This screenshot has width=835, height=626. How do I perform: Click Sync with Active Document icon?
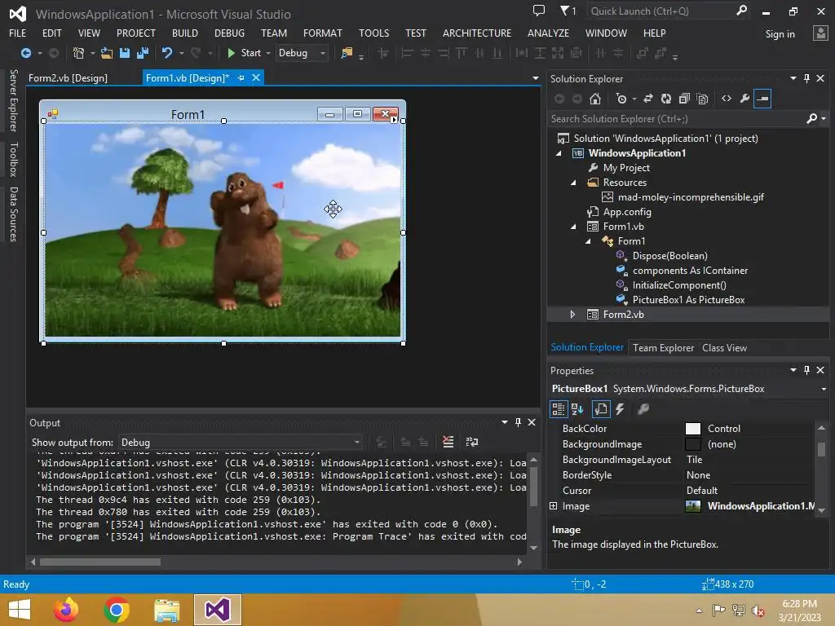648,99
